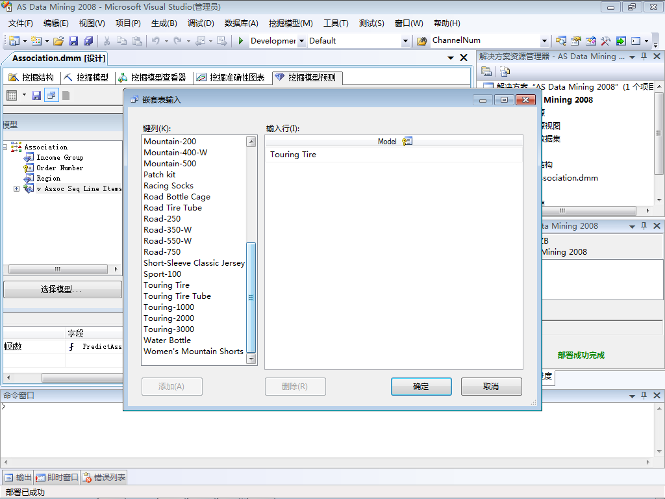Click the Undo arrow icon
This screenshot has height=499, width=665.
click(x=156, y=41)
